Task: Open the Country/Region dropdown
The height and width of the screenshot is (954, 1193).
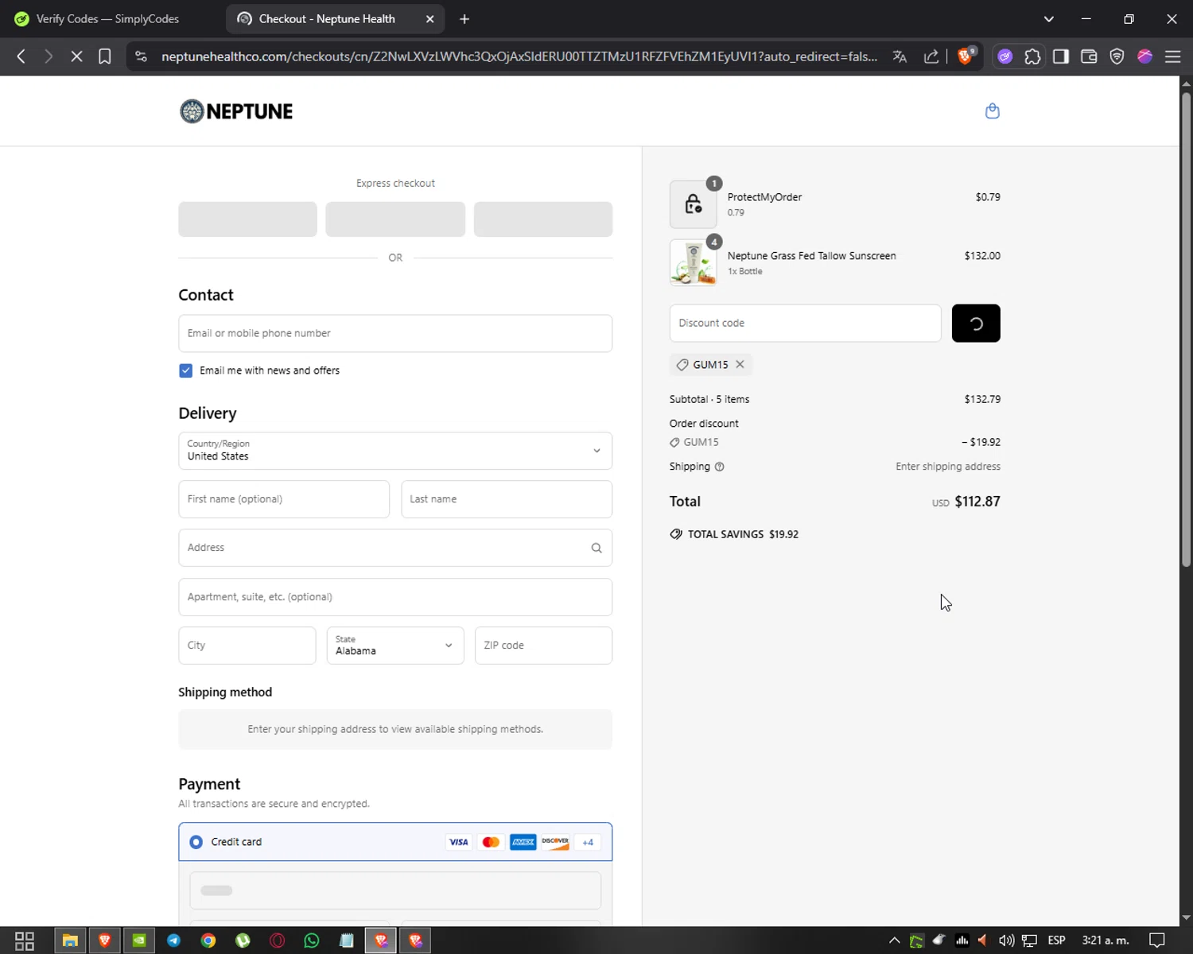Action: pyautogui.click(x=395, y=451)
